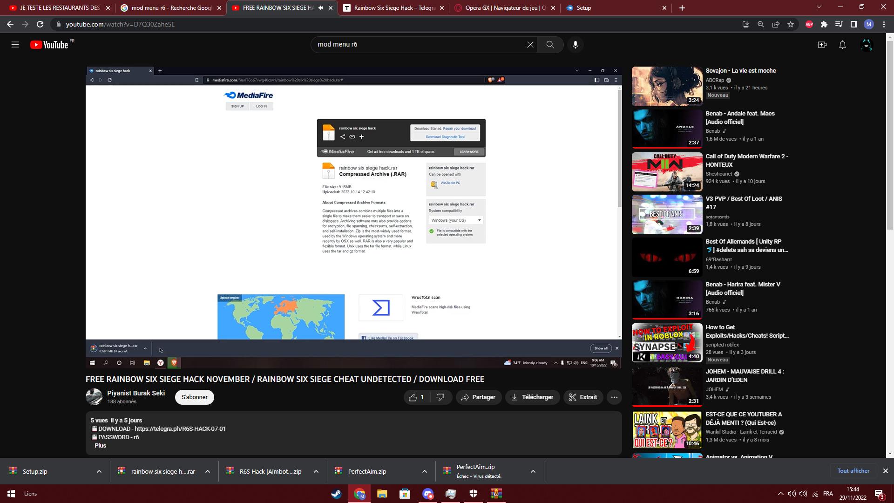Open YouTube notifications bell
This screenshot has height=503, width=894.
point(842,45)
